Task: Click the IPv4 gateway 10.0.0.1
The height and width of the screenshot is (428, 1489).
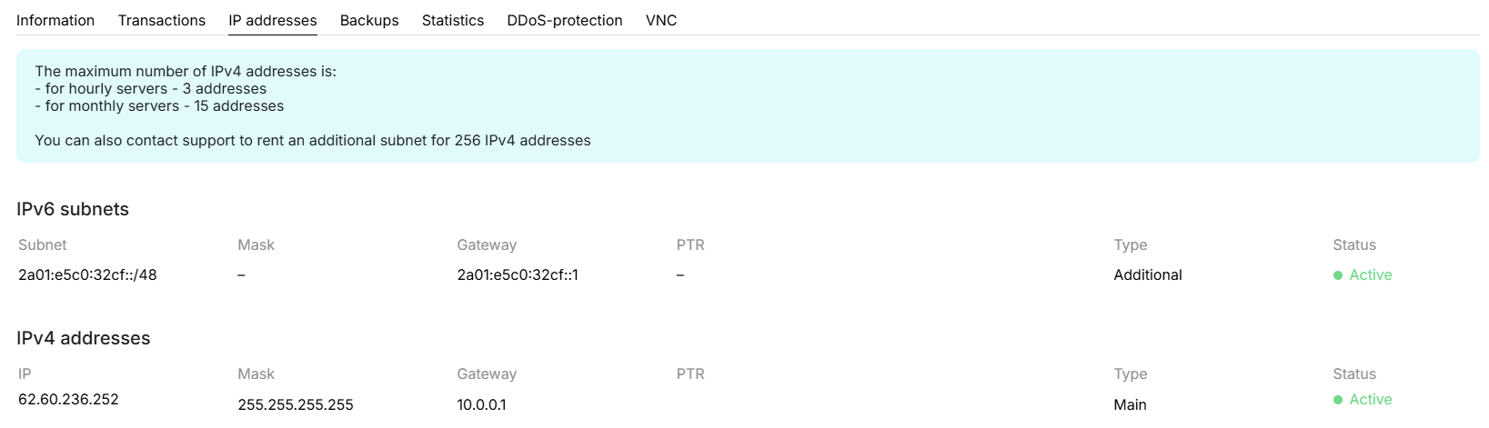Action: 481,404
